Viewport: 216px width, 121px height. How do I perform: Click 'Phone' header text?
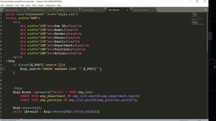coord(59,38)
